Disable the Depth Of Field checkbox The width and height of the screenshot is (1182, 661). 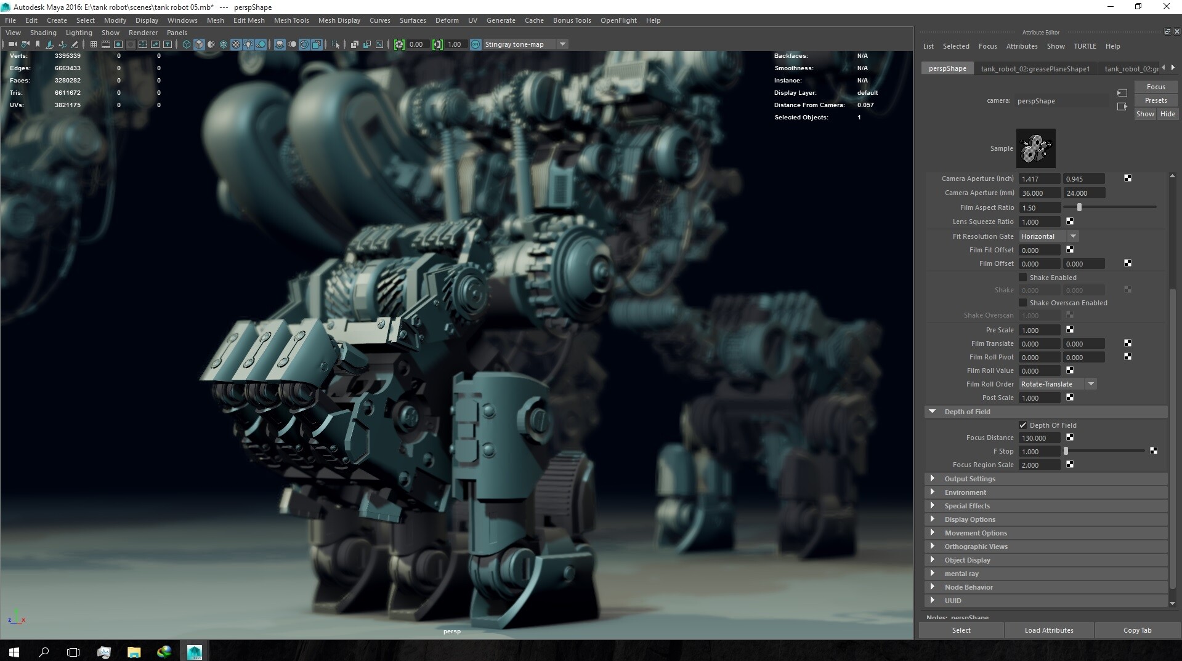[x=1022, y=425]
